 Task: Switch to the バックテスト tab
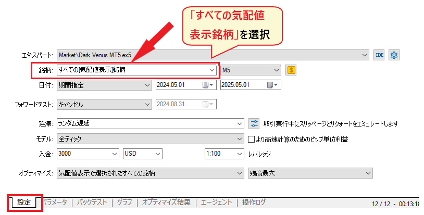click(x=93, y=203)
